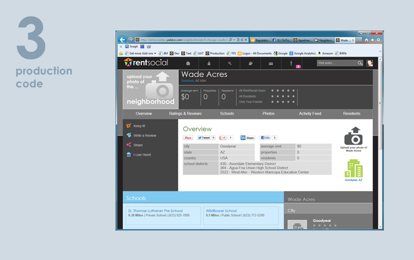Viewport: 414px width, 260px height.
Task: Click the magnifier icon in navbar
Action: (x=229, y=63)
